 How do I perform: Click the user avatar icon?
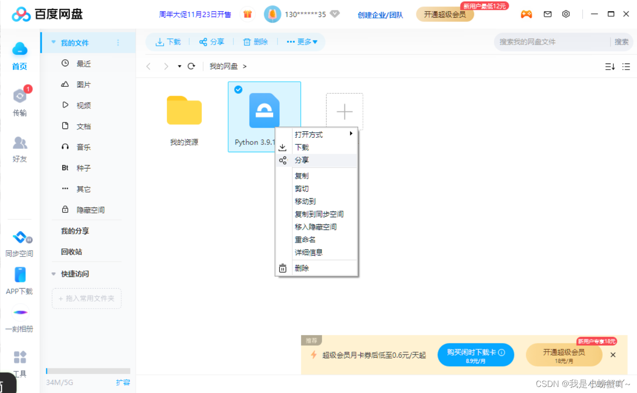click(x=272, y=14)
